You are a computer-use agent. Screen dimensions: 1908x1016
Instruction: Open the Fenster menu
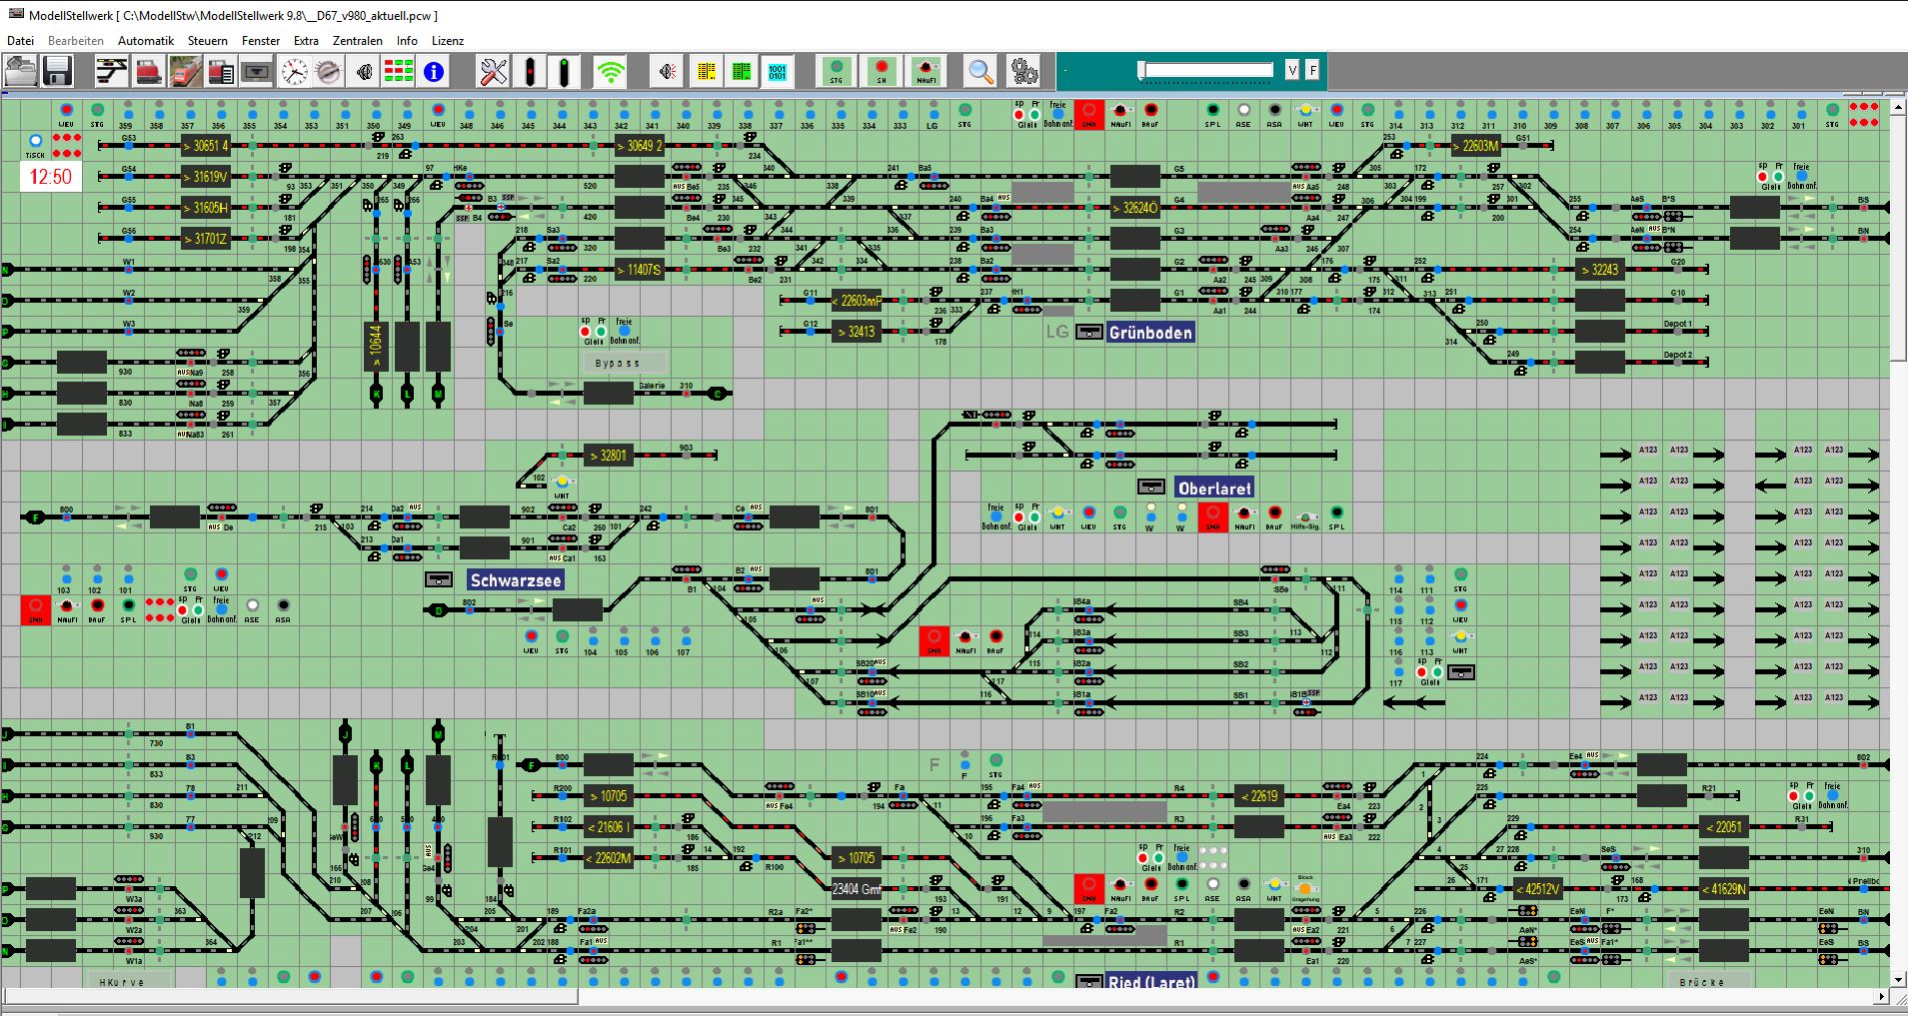[x=261, y=41]
